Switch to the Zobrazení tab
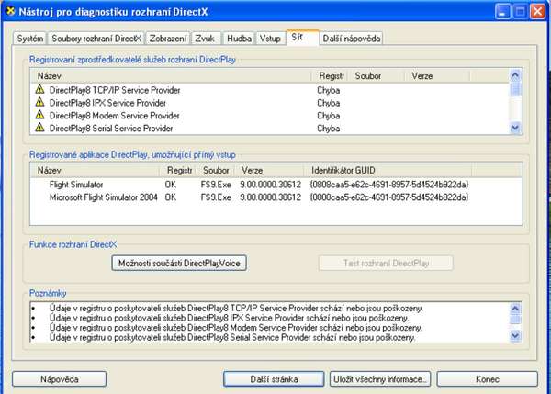551x394 pixels. click(168, 39)
